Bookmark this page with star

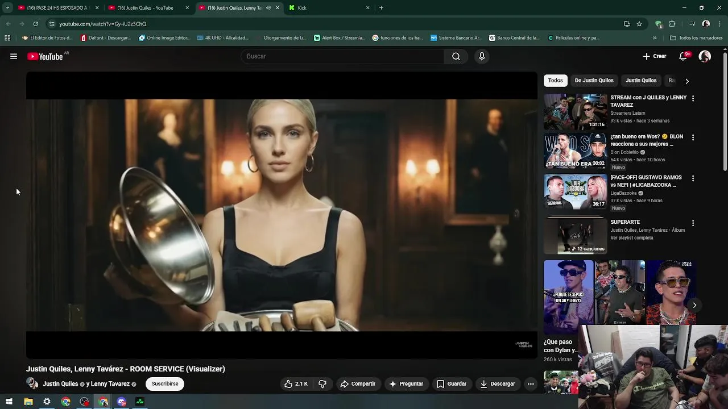click(639, 24)
